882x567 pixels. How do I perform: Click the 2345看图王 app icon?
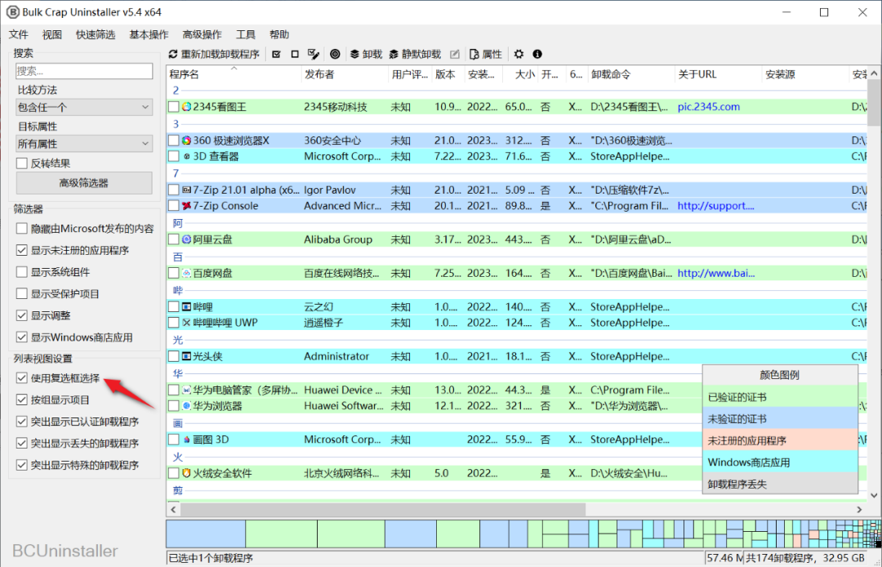[187, 107]
